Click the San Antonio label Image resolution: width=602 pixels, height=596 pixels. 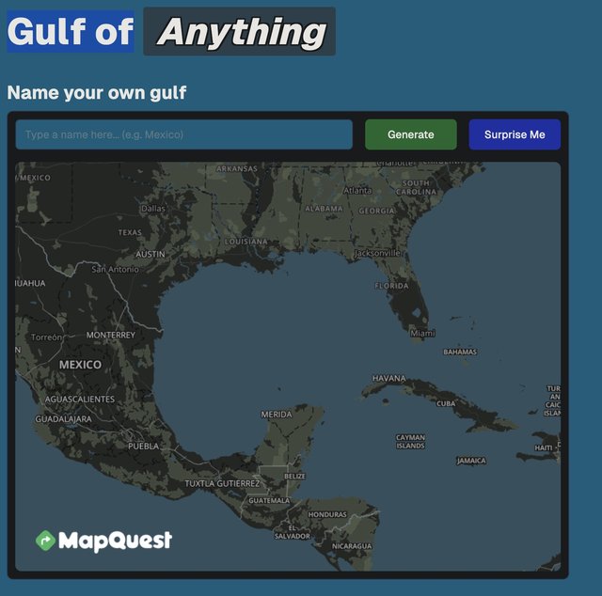pos(115,270)
